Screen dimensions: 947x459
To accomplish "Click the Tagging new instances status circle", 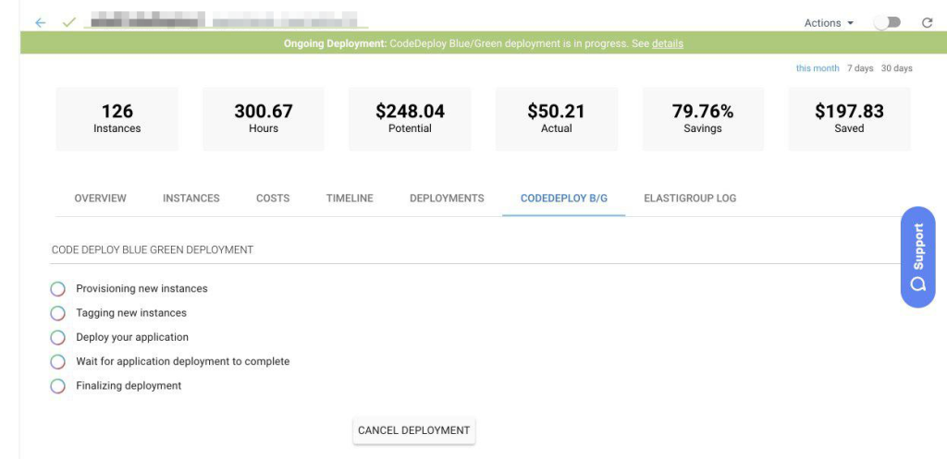I will (58, 313).
